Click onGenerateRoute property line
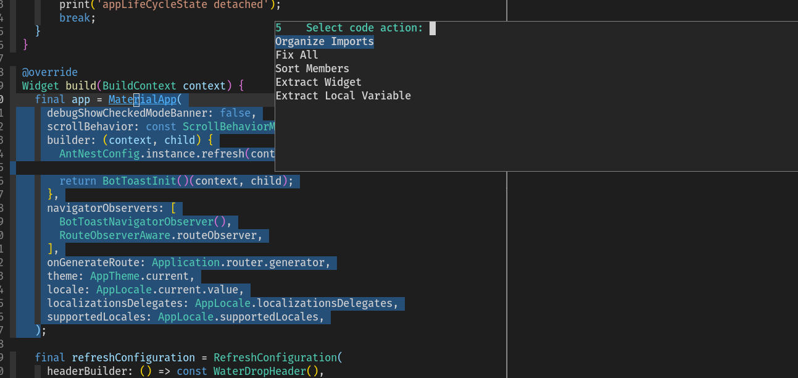The width and height of the screenshot is (798, 378). 189,262
